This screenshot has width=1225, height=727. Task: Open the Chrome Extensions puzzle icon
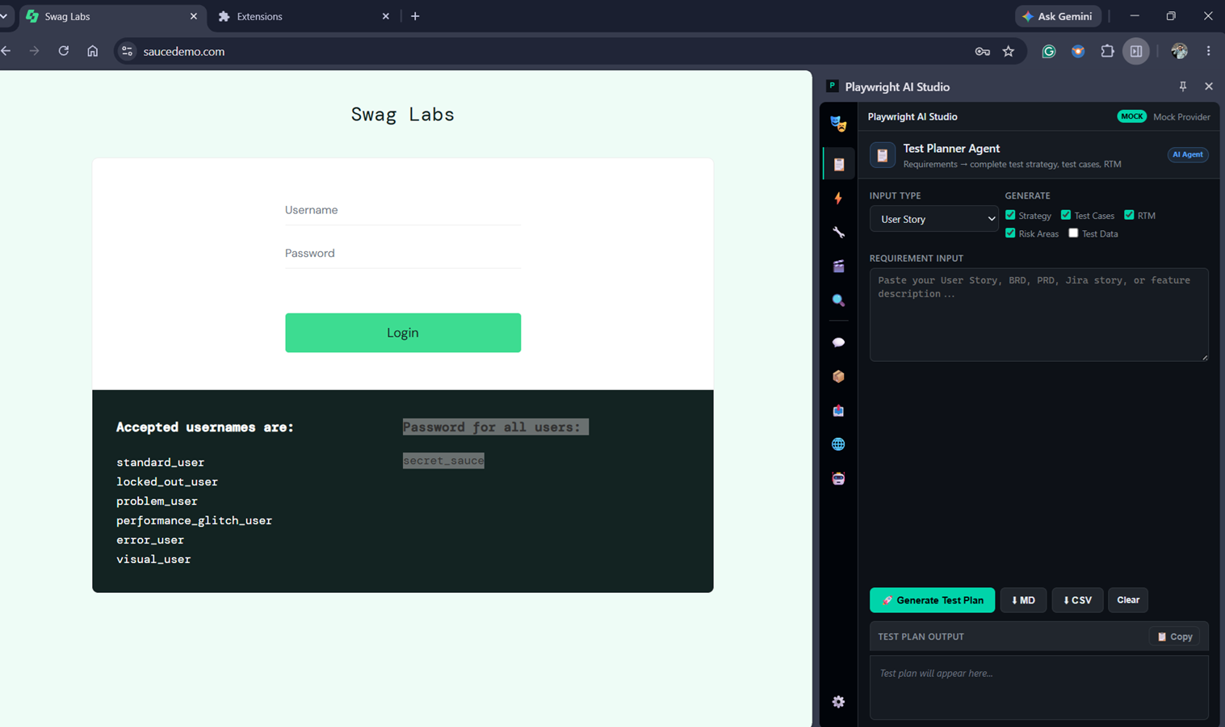tap(1107, 52)
